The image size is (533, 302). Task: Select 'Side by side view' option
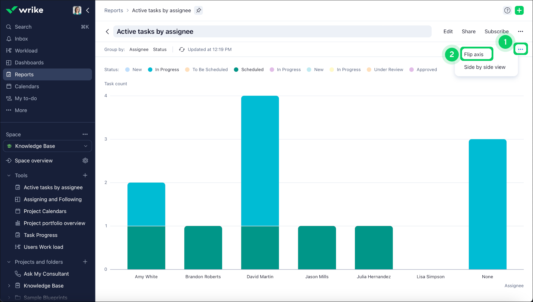[x=484, y=67]
